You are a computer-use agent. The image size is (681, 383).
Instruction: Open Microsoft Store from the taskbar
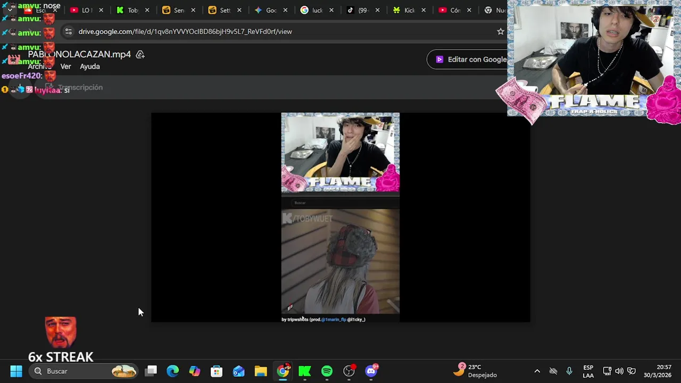pyautogui.click(x=217, y=371)
